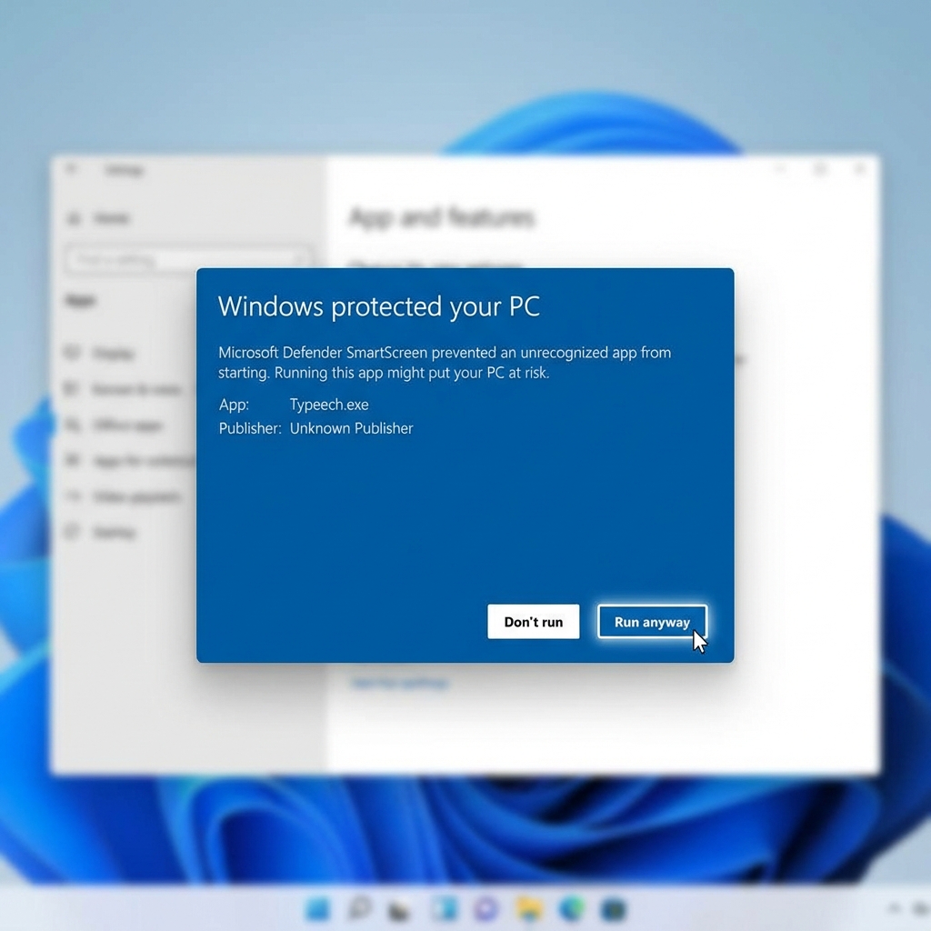
Task: Click the Don't run button
Action: click(533, 622)
